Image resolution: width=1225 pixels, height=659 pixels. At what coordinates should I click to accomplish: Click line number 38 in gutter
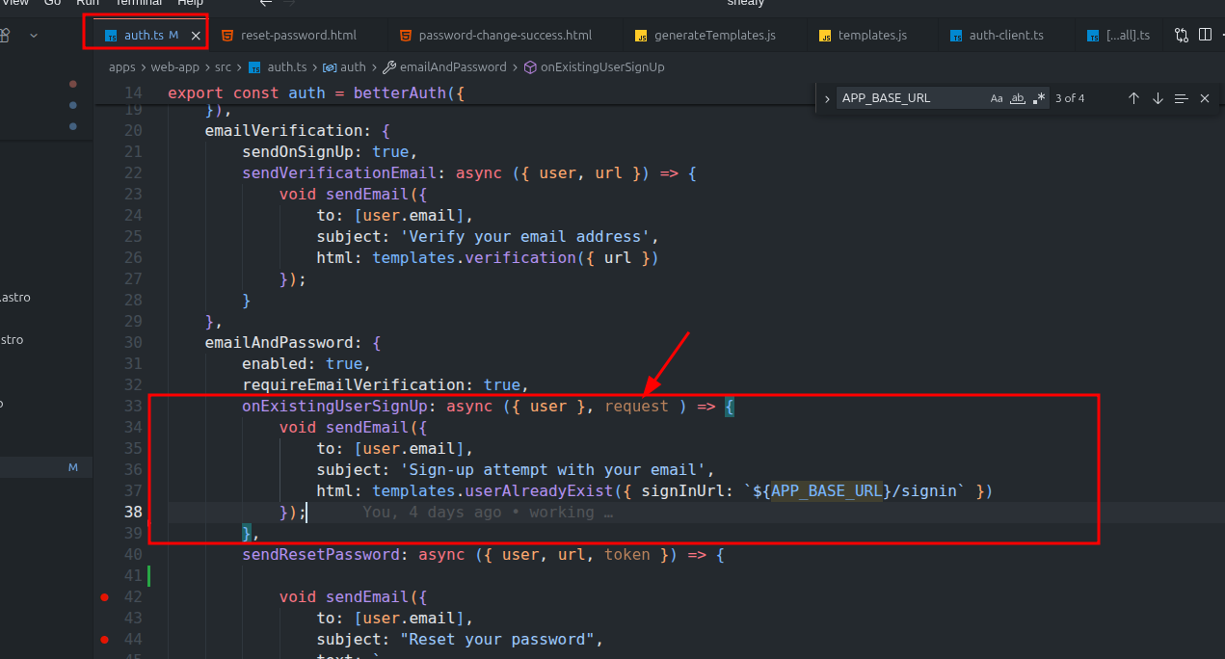[x=133, y=513]
